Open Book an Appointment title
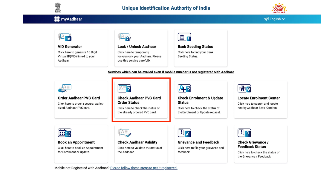The image size is (331, 178). pos(76,142)
